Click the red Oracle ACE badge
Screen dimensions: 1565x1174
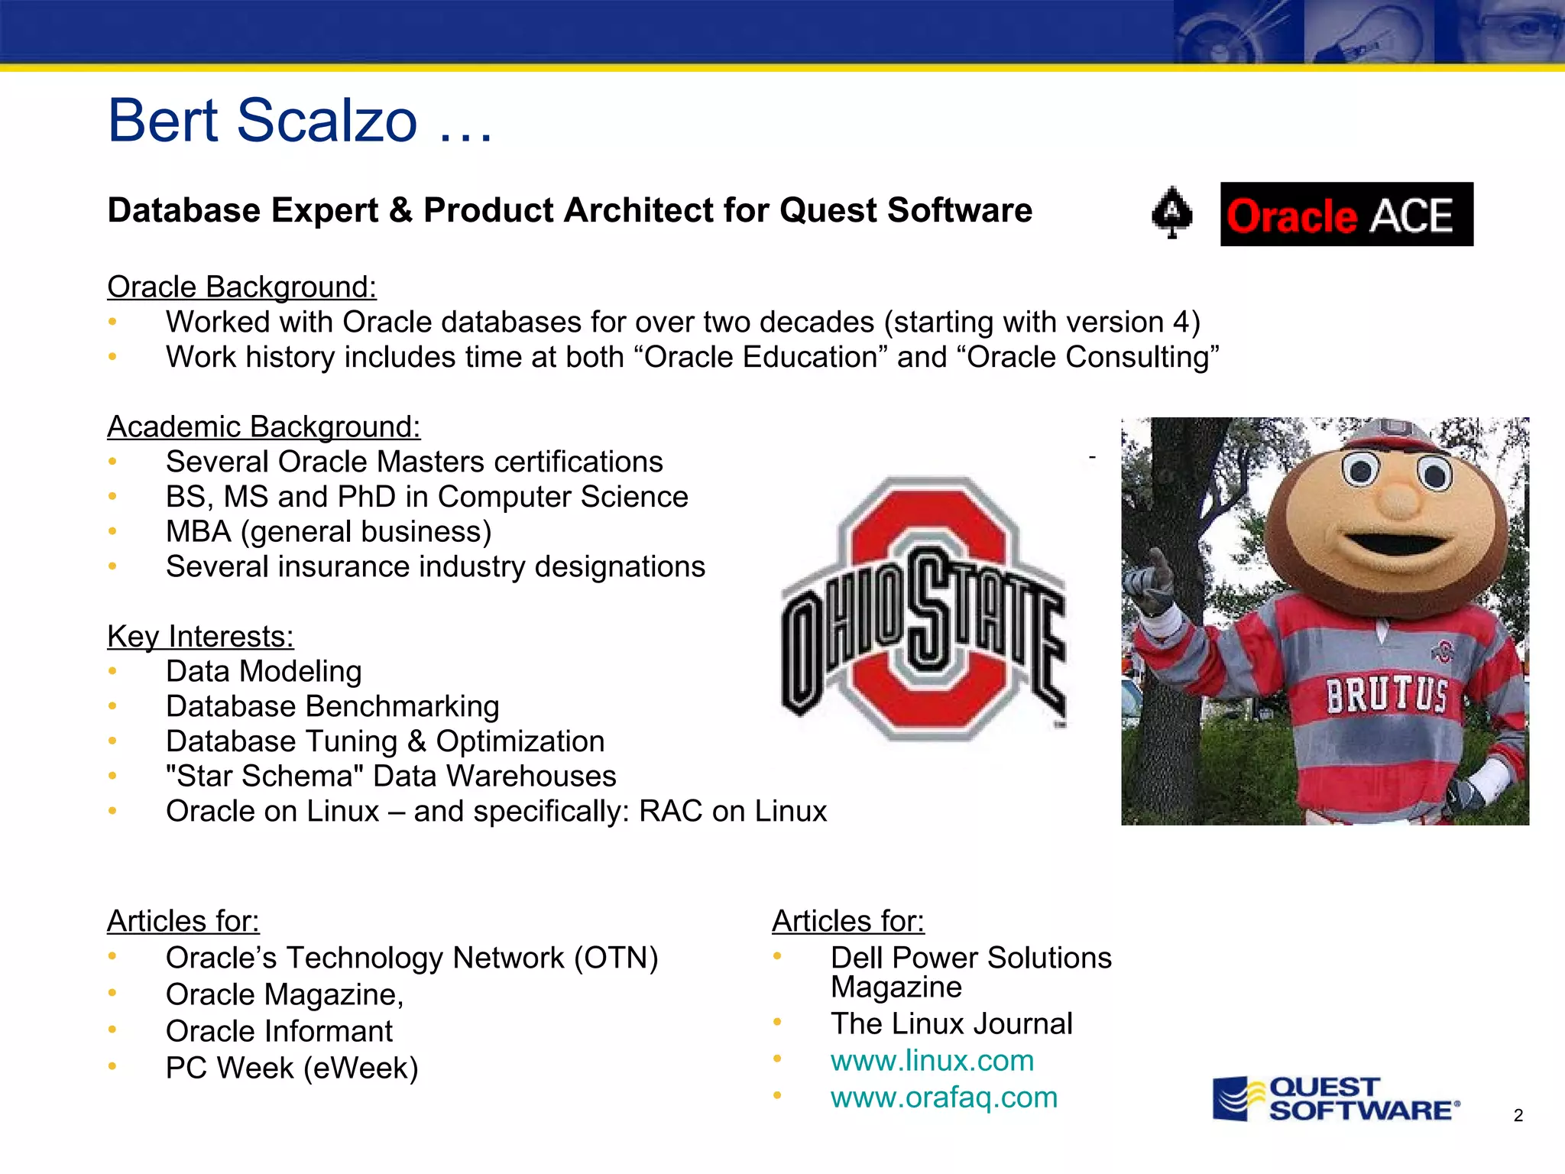(x=1346, y=214)
